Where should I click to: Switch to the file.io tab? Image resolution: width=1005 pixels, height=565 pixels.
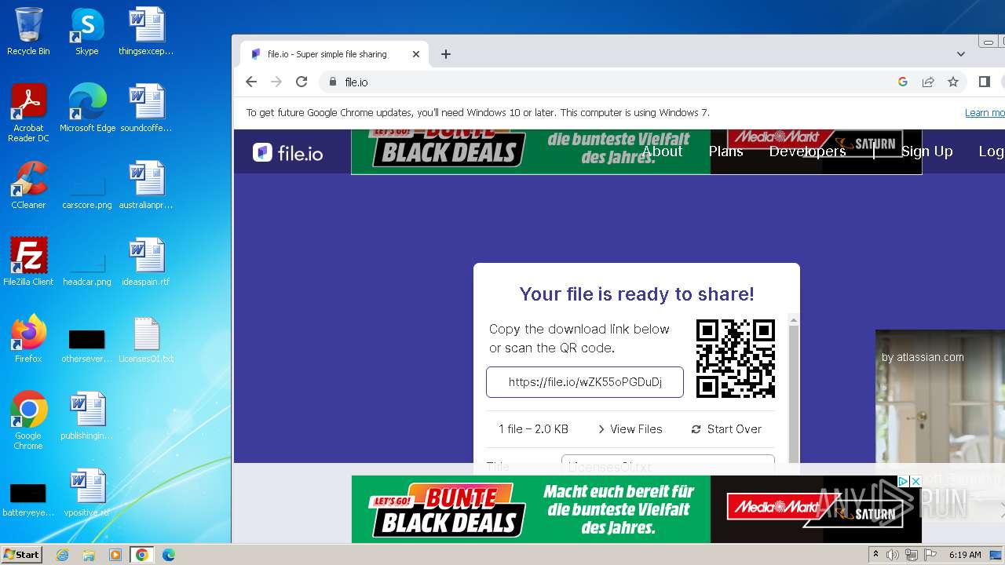click(x=334, y=54)
